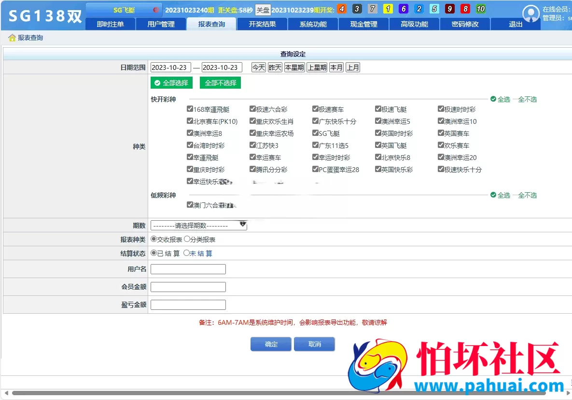Click the 本月 date shortcut
The image size is (572, 400).
336,67
